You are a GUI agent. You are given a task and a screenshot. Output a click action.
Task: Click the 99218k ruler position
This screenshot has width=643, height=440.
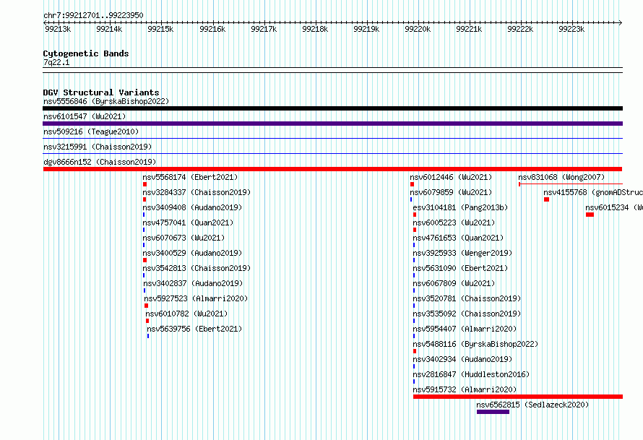[x=315, y=29]
